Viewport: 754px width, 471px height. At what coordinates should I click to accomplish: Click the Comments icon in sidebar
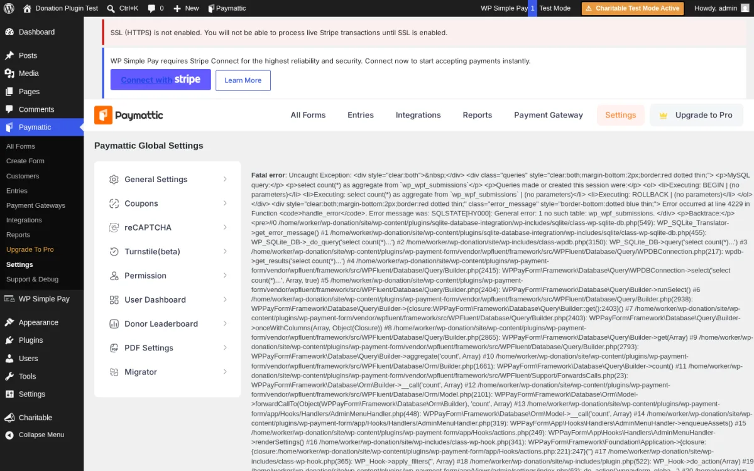[x=9, y=109]
